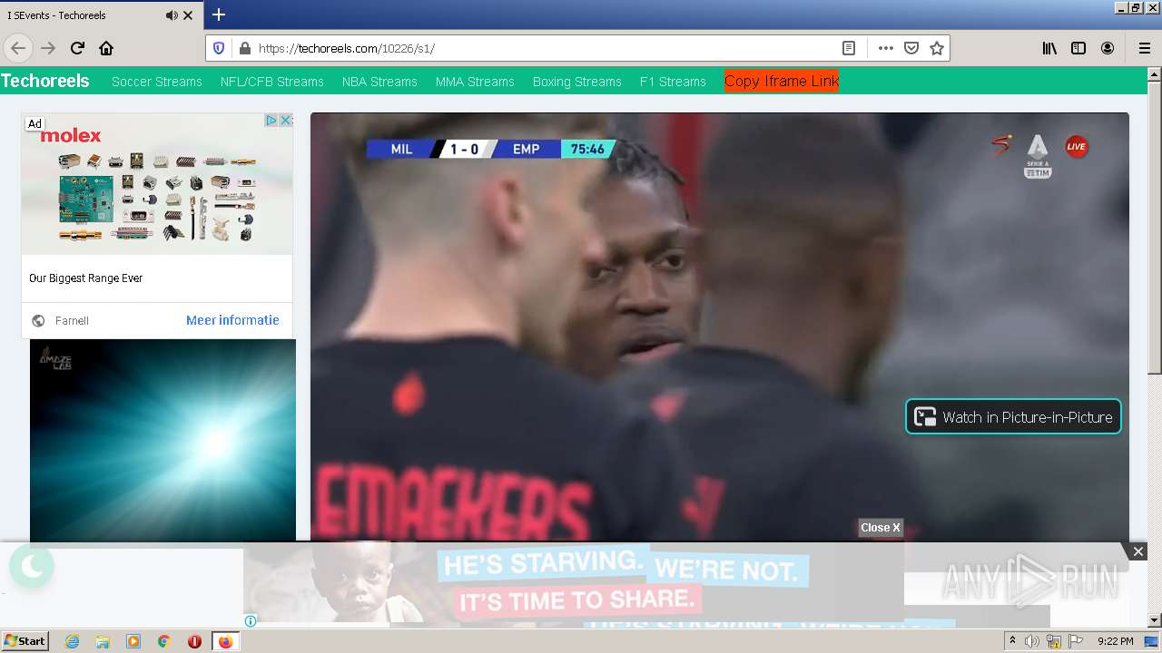Close the molex ad with X
The image size is (1162, 653).
[x=285, y=121]
